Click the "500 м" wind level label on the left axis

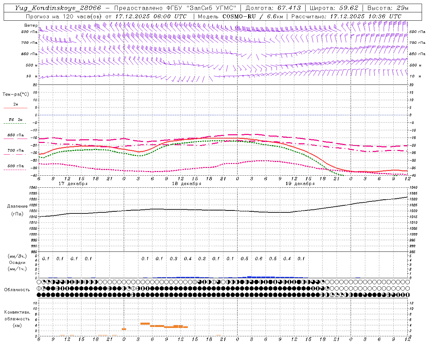pyautogui.click(x=31, y=65)
